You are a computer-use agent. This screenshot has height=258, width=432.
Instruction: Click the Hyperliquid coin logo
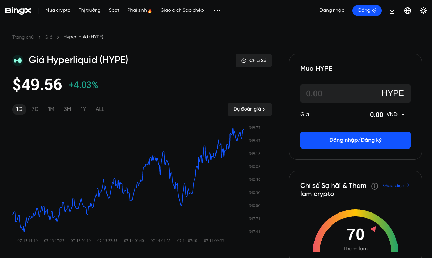click(x=17, y=60)
